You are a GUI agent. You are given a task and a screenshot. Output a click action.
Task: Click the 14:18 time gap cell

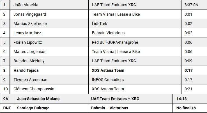[x=181, y=99]
